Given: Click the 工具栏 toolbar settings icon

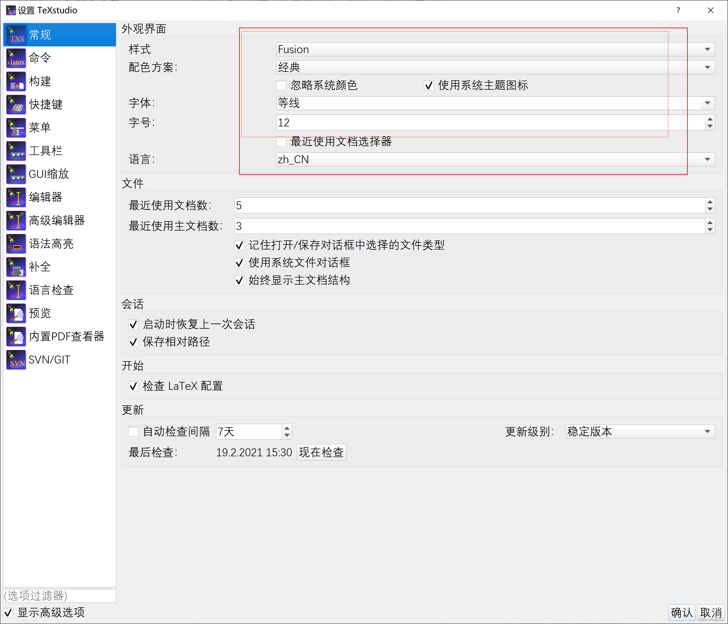Looking at the screenshot, I should pos(16,151).
